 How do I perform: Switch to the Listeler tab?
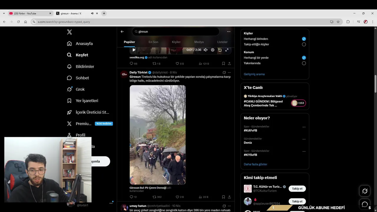coord(222,42)
